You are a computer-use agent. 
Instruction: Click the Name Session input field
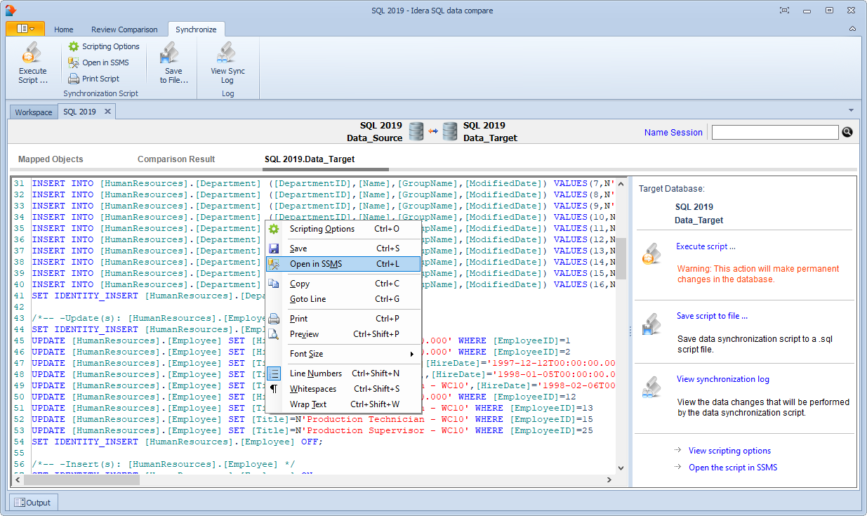tap(774, 133)
